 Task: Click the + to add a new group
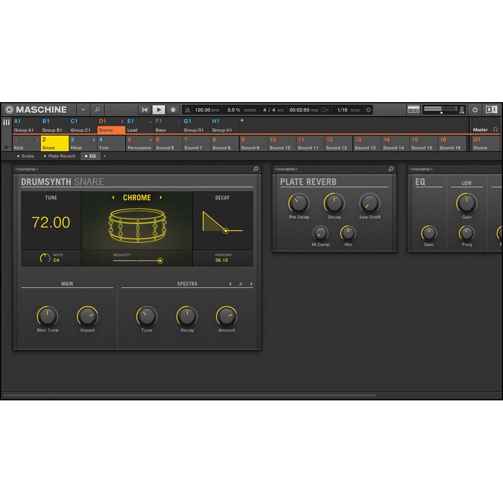click(242, 121)
